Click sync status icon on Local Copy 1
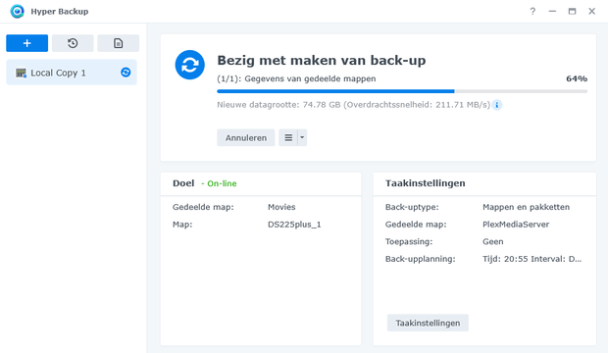 tap(126, 73)
